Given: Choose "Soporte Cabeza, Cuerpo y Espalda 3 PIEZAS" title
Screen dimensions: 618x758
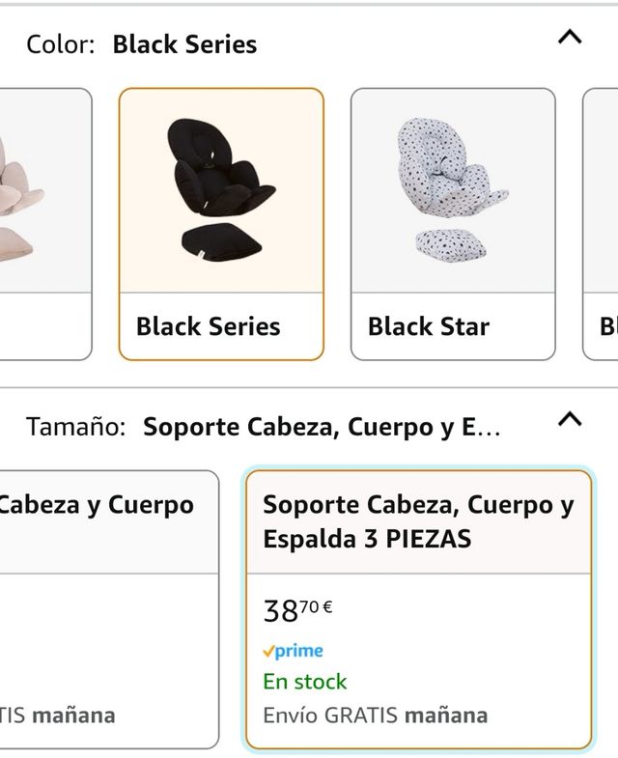Looking at the screenshot, I should coord(417,521).
